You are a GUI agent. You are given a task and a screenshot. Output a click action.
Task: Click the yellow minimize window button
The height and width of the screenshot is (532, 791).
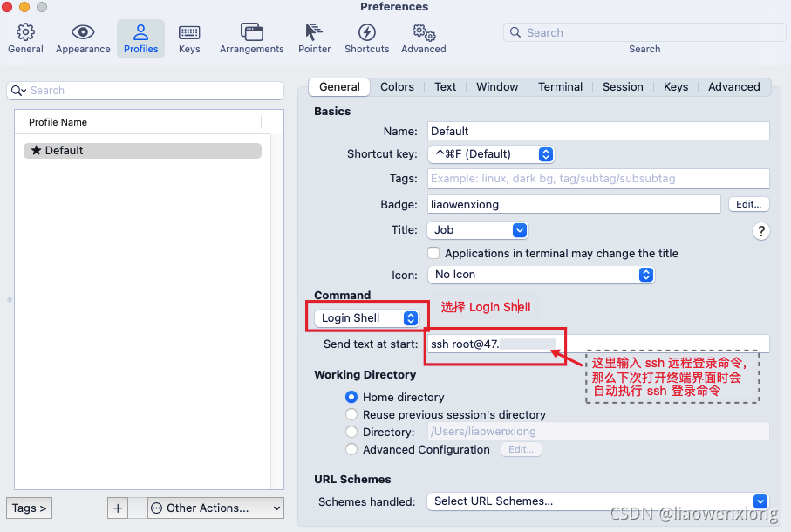pos(24,7)
